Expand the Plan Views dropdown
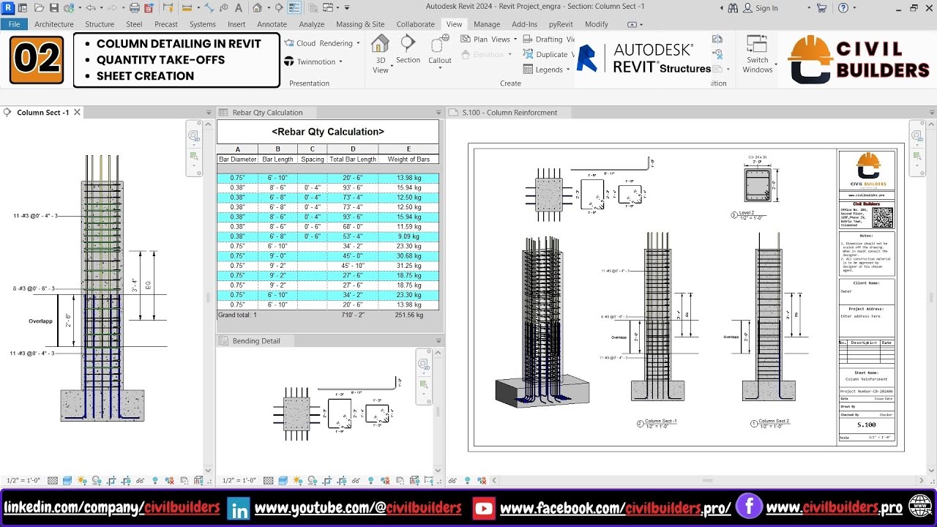 click(515, 40)
